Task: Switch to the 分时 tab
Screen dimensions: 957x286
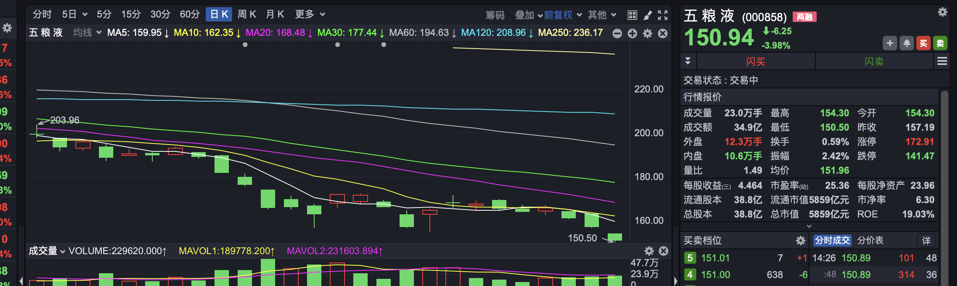Action: pos(42,14)
